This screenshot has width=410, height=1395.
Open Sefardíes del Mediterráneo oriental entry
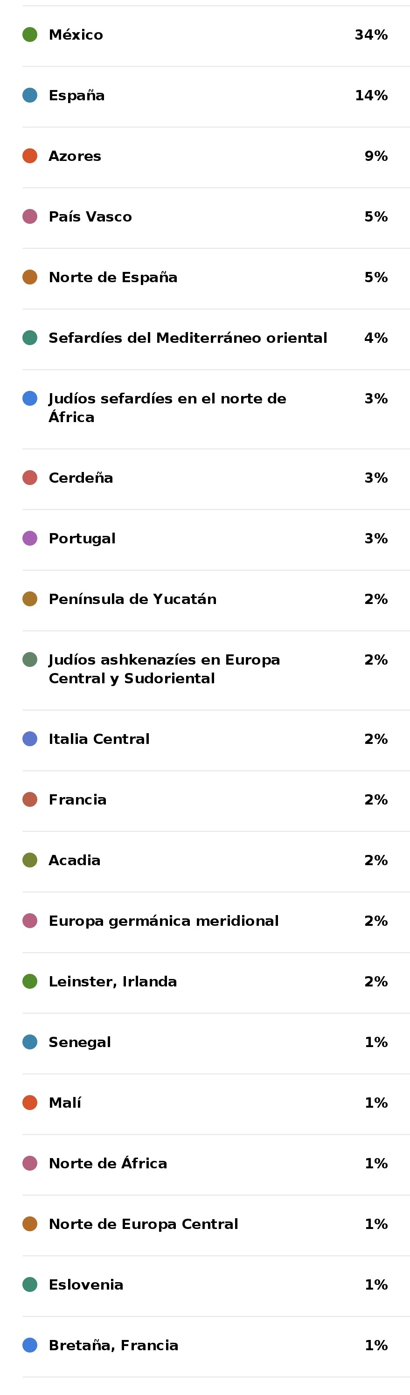click(x=188, y=338)
